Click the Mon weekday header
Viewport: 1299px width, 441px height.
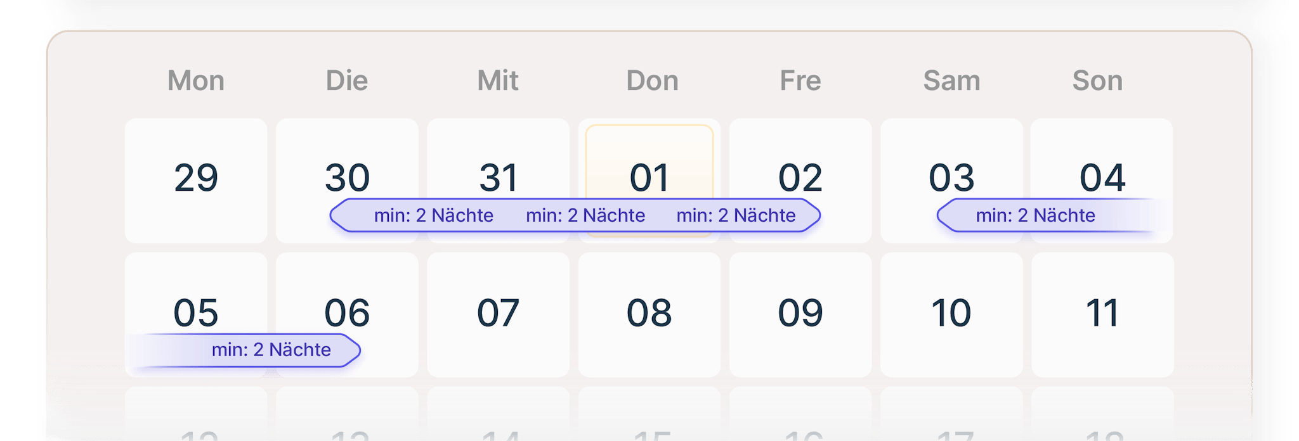[196, 80]
